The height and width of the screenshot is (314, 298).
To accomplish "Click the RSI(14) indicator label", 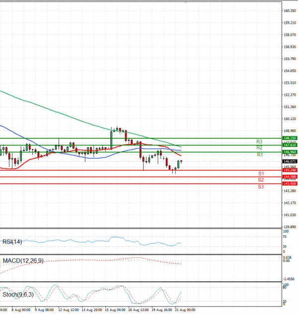I will point(12,242).
